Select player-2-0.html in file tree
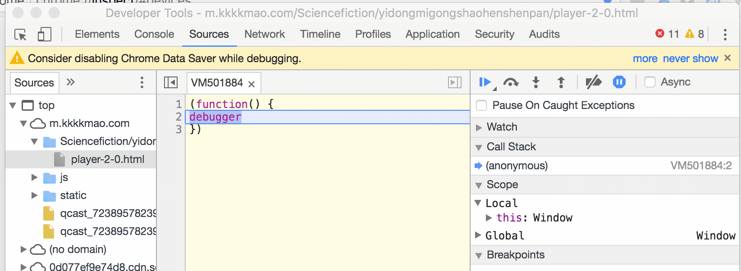The image size is (741, 271). coord(107,159)
